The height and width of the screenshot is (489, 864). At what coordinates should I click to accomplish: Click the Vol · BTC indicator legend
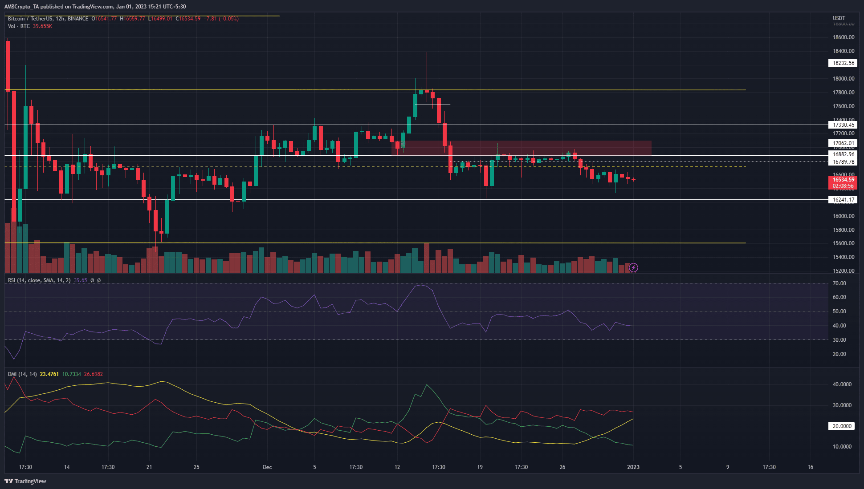tap(19, 26)
